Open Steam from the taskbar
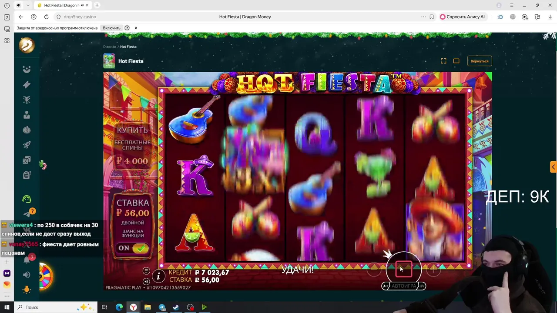The image size is (557, 313). 176,307
